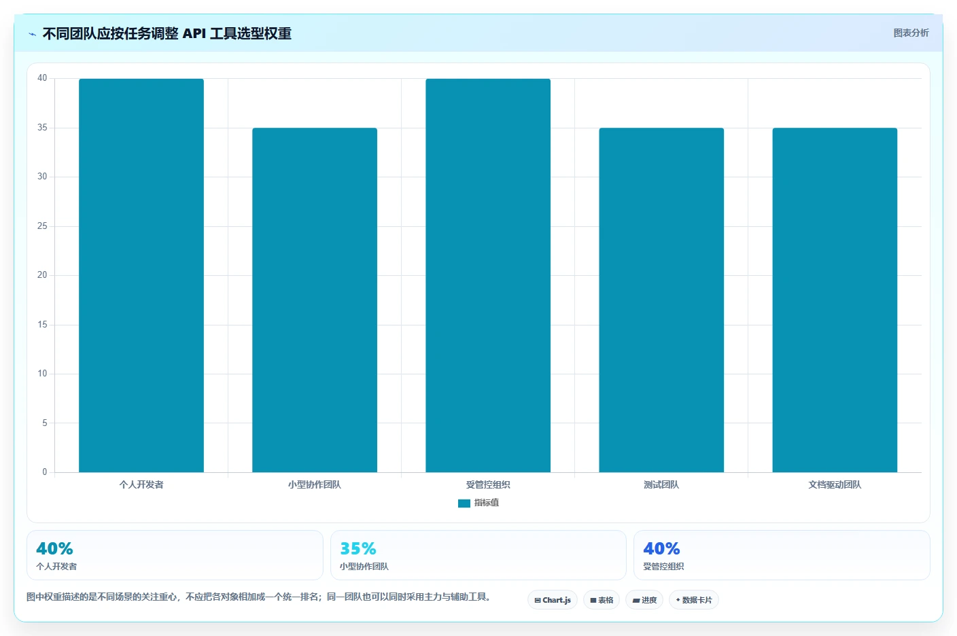Click the lightning icon beside the chart title

click(x=32, y=34)
